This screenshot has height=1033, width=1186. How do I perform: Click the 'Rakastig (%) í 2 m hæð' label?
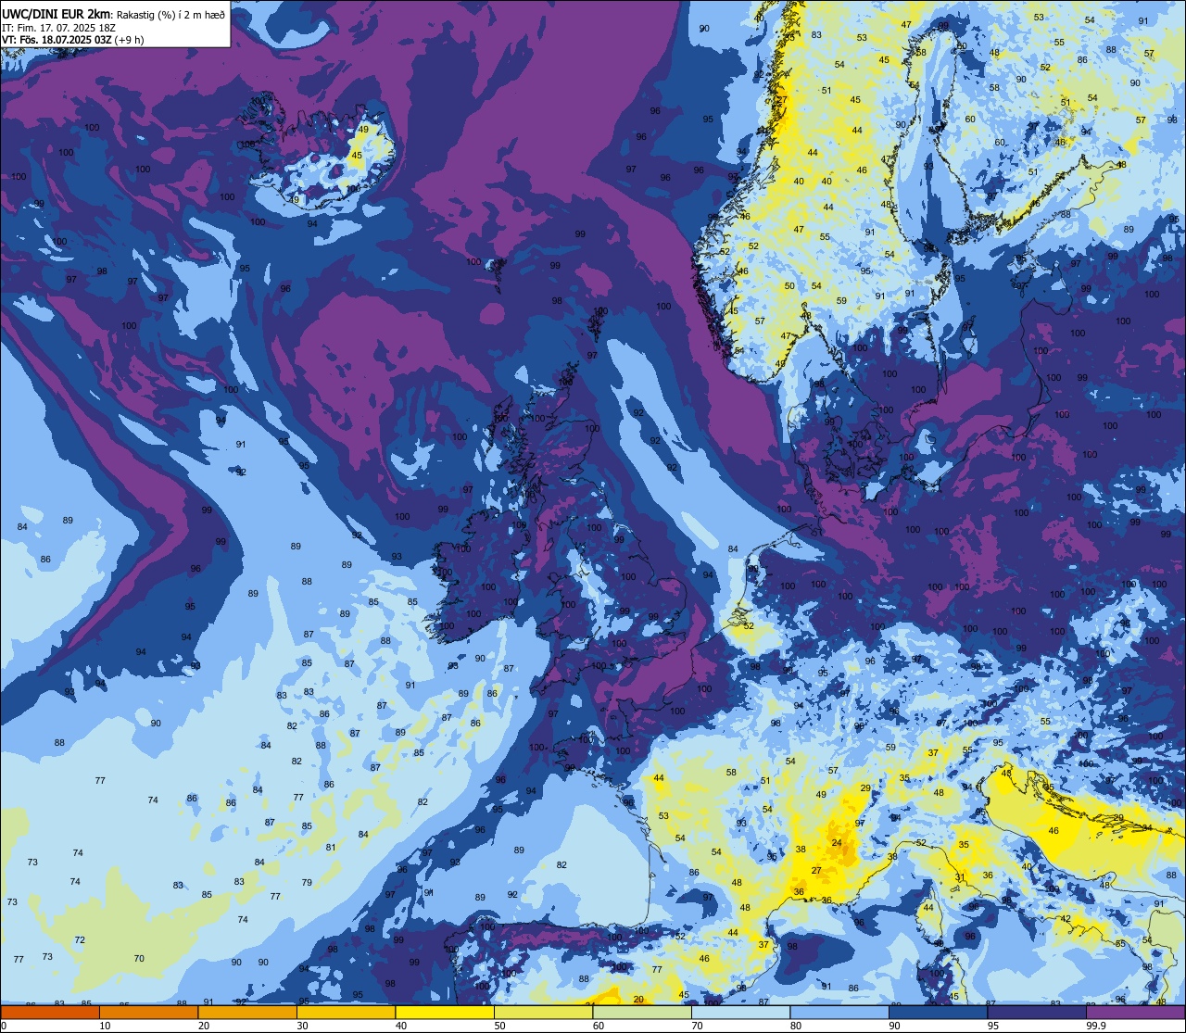coord(170,14)
